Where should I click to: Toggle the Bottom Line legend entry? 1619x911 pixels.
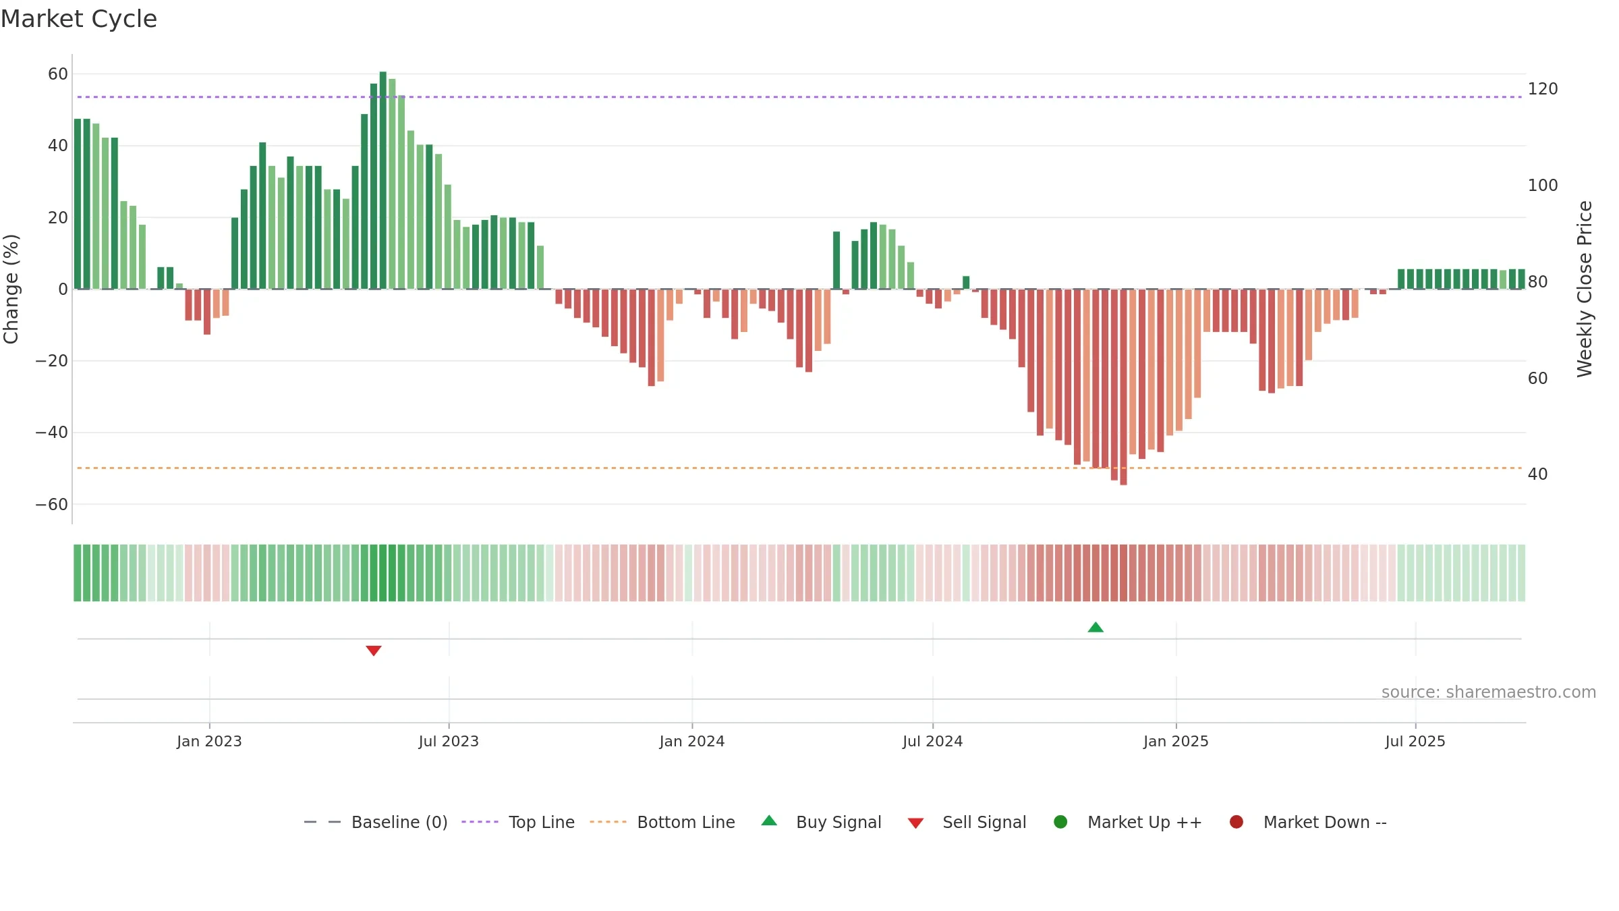tap(662, 822)
